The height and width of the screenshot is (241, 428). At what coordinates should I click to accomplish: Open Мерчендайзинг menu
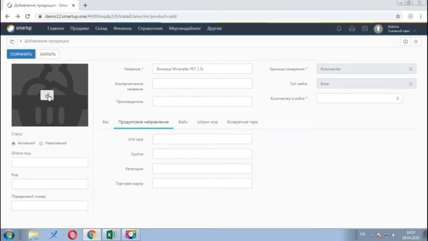185,28
